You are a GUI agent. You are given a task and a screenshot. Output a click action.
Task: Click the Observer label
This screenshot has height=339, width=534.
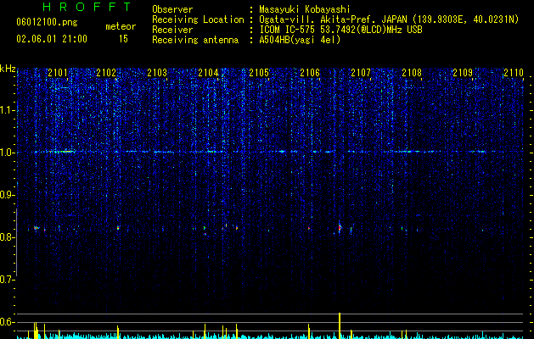pyautogui.click(x=172, y=9)
